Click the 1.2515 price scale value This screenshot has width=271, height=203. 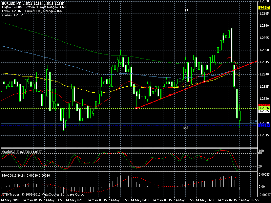[264, 135]
